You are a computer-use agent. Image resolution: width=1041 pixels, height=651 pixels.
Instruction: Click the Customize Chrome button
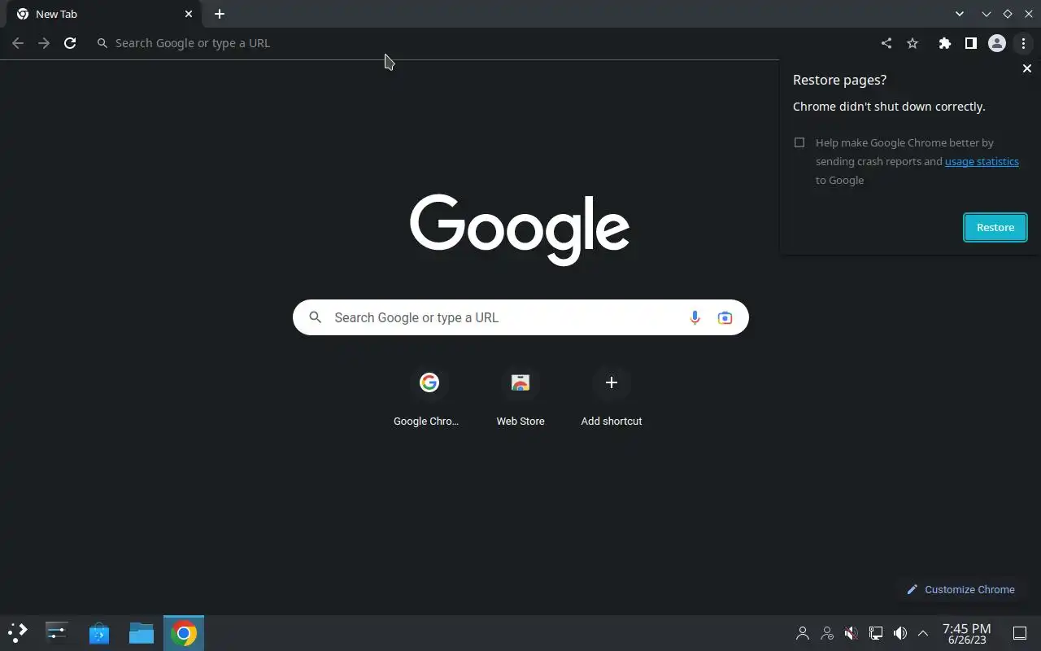pos(960,589)
